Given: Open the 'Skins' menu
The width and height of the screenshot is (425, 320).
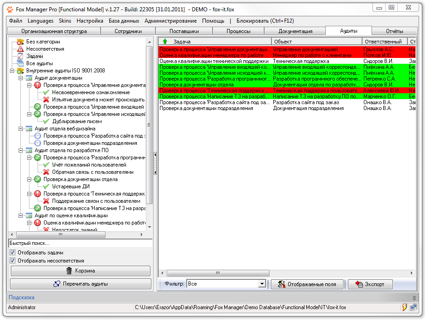Looking at the screenshot, I should pos(65,21).
